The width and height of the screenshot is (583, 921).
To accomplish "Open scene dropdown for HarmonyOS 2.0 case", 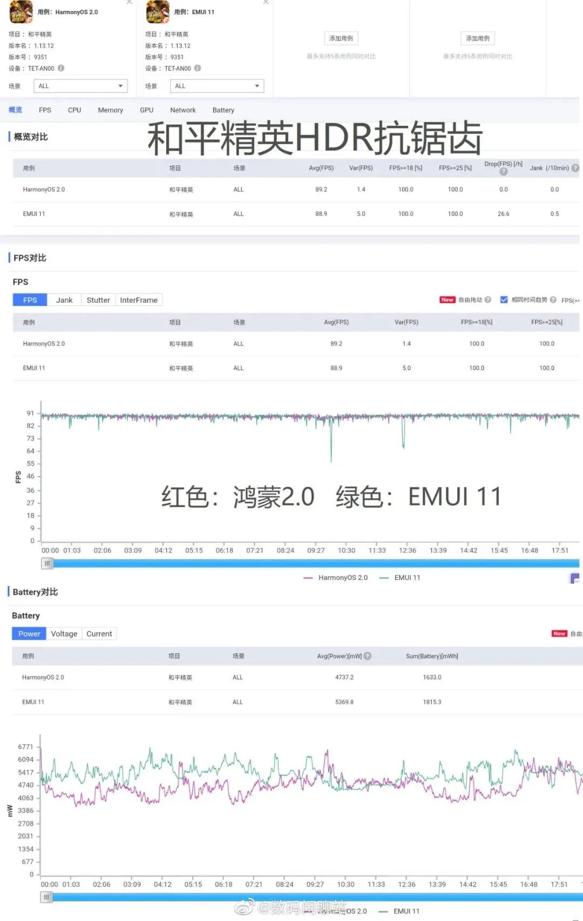I will click(80, 86).
